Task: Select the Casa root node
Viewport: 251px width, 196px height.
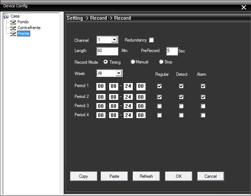Action: (15, 16)
